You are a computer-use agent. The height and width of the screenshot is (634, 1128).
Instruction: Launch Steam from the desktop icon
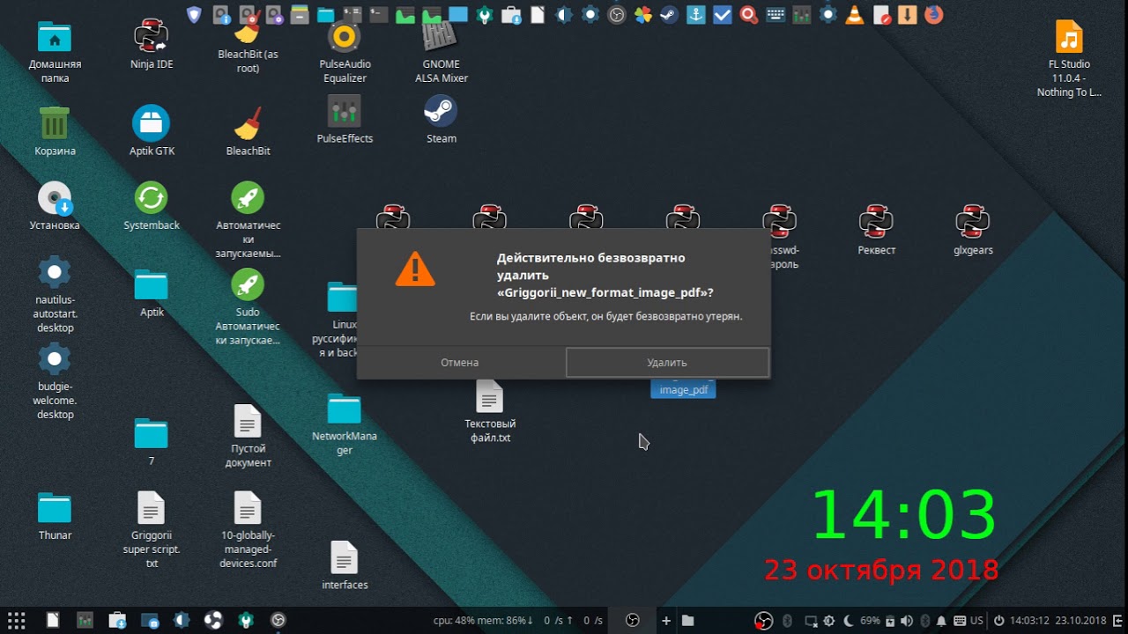click(441, 112)
